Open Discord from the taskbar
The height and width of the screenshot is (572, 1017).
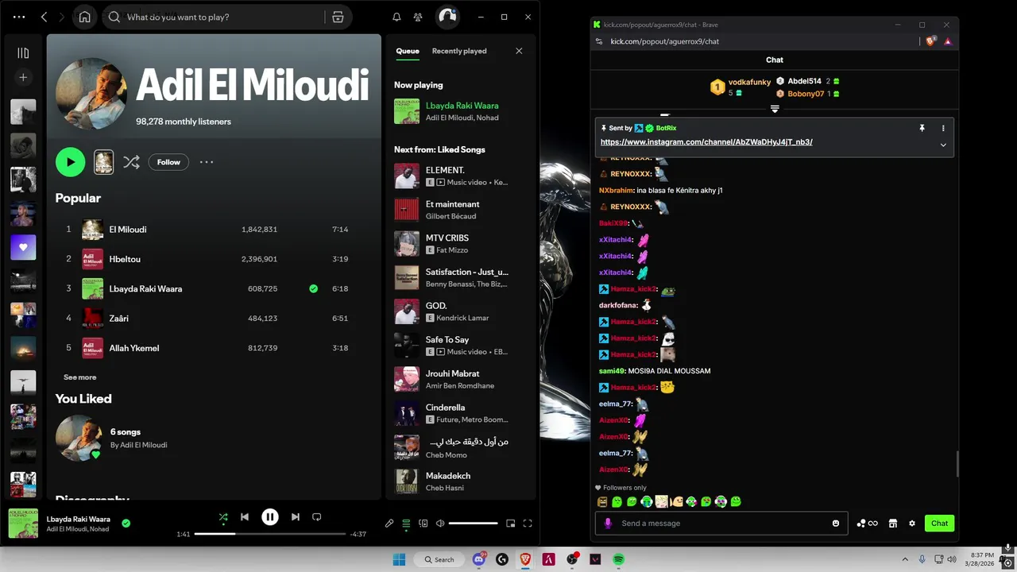point(479,559)
